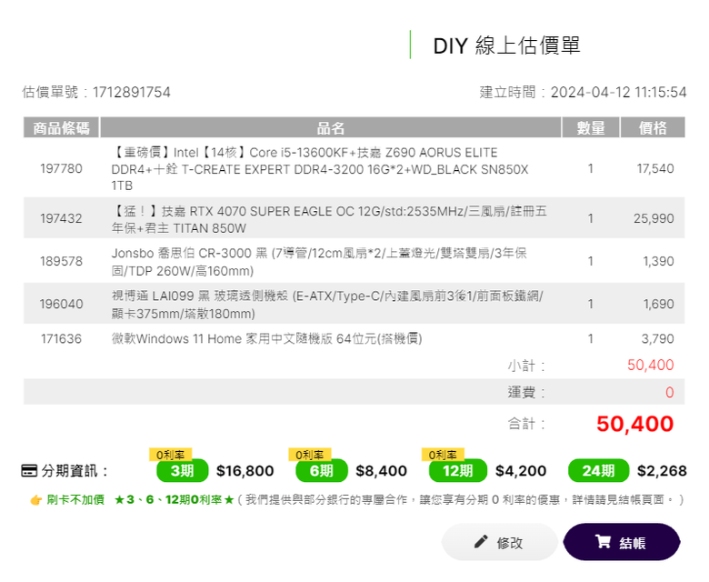The width and height of the screenshot is (709, 582).
Task: Select the 12期 installment badge
Action: (x=458, y=471)
